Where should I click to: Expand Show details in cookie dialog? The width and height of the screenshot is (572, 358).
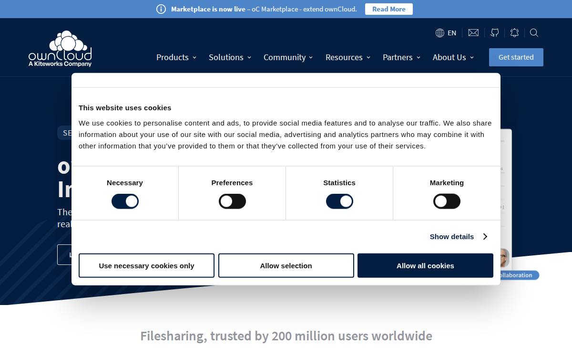(x=459, y=237)
